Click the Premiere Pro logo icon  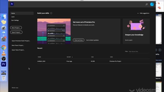coord(12,4)
